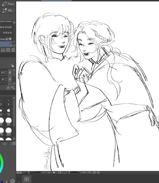Import sub tool material icon
159x183 pixels.
(3, 50)
